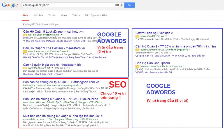Open 'Vị Trí Dự Án Himlamcholon' sitelink
The width and height of the screenshot is (224, 129).
[x=149, y=72]
